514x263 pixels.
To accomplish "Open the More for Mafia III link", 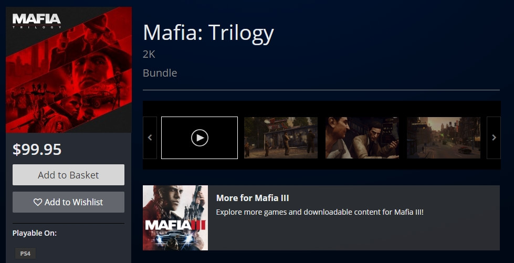I will point(253,198).
